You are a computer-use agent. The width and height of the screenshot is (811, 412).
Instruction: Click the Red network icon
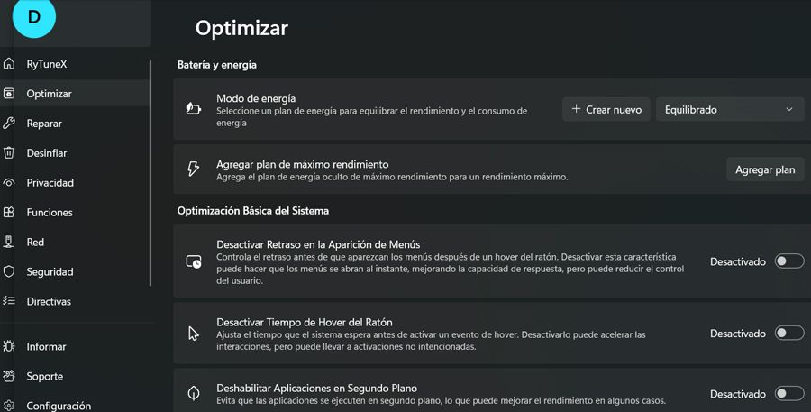9,242
